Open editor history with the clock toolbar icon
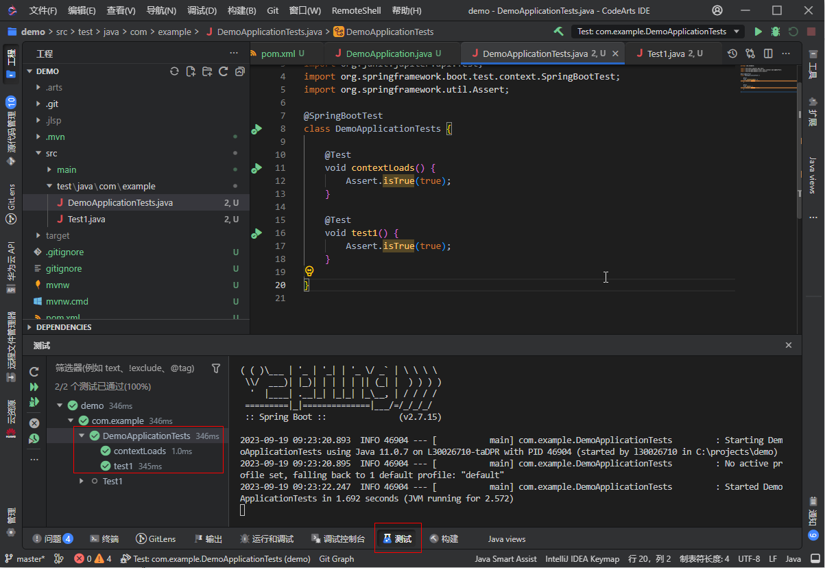This screenshot has height=568, width=825. pyautogui.click(x=732, y=53)
